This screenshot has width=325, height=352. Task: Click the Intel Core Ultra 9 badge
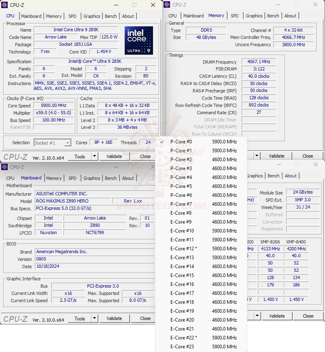pos(138,40)
